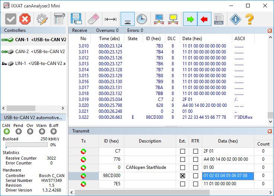This screenshot has height=196, width=274.
Task: Enable RTR checkbox for 776 row
Action: click(195, 159)
